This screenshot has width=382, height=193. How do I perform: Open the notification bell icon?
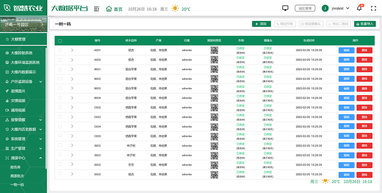360,8
